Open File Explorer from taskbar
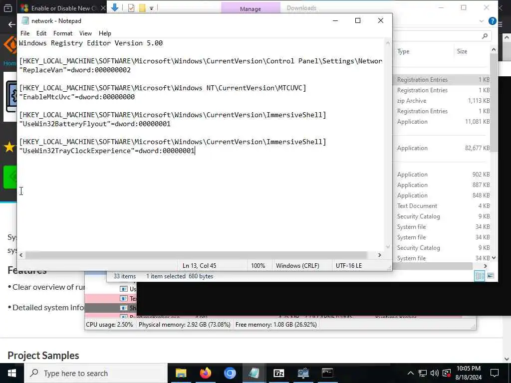Image resolution: width=511 pixels, height=383 pixels. (x=181, y=373)
